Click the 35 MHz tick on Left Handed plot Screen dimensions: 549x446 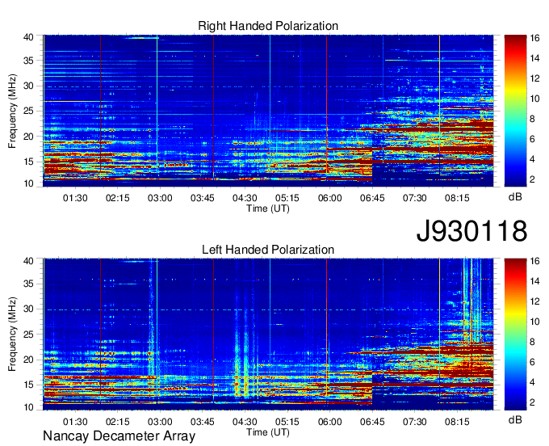click(28, 284)
